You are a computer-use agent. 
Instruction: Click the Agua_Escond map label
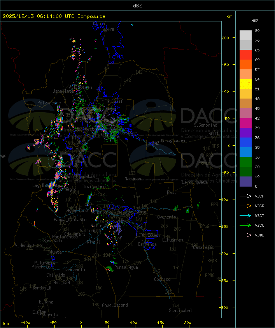(115, 305)
